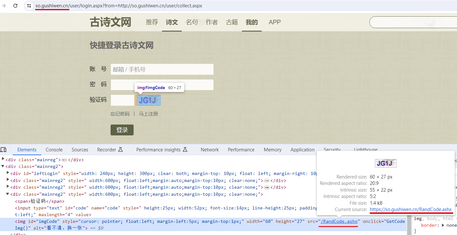Collapse the mainreg2 div that has no style attribute
This screenshot has height=235, width=457.
3,166
